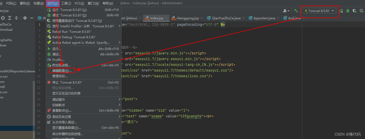Close the (jiekou) xml tab
The width and height of the screenshot is (365, 139).
tap(140, 18)
